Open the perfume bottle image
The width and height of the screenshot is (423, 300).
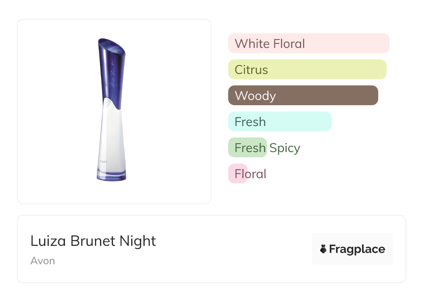(111, 109)
